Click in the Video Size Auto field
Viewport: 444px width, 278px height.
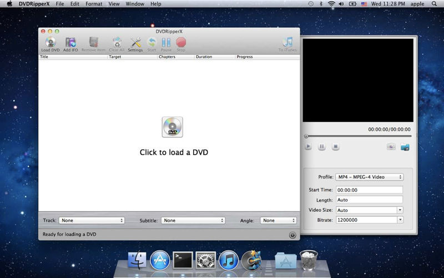[x=366, y=210]
